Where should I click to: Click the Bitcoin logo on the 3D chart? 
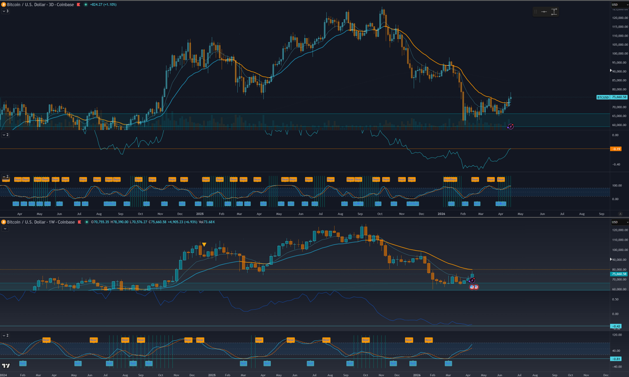tap(4, 5)
